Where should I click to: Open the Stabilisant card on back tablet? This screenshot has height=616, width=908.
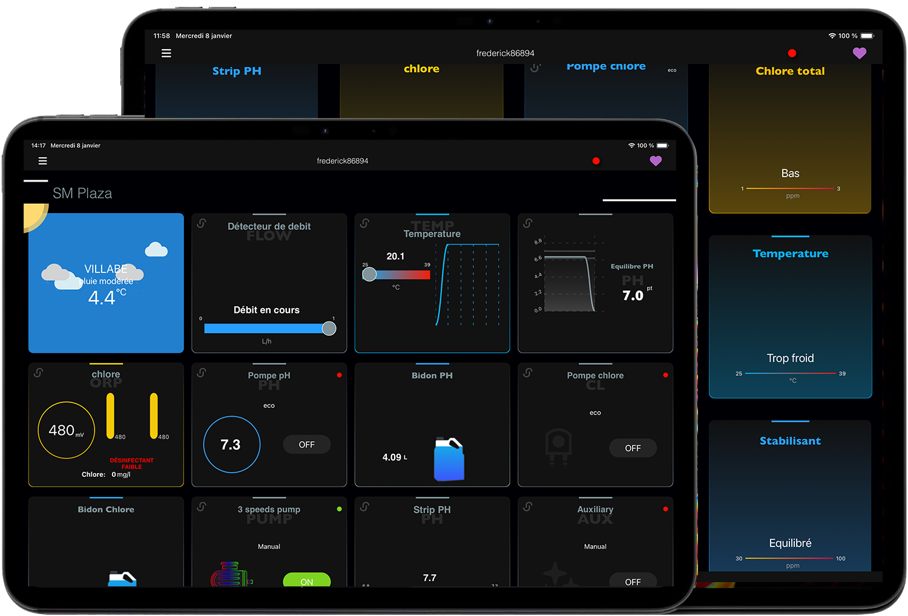790,496
